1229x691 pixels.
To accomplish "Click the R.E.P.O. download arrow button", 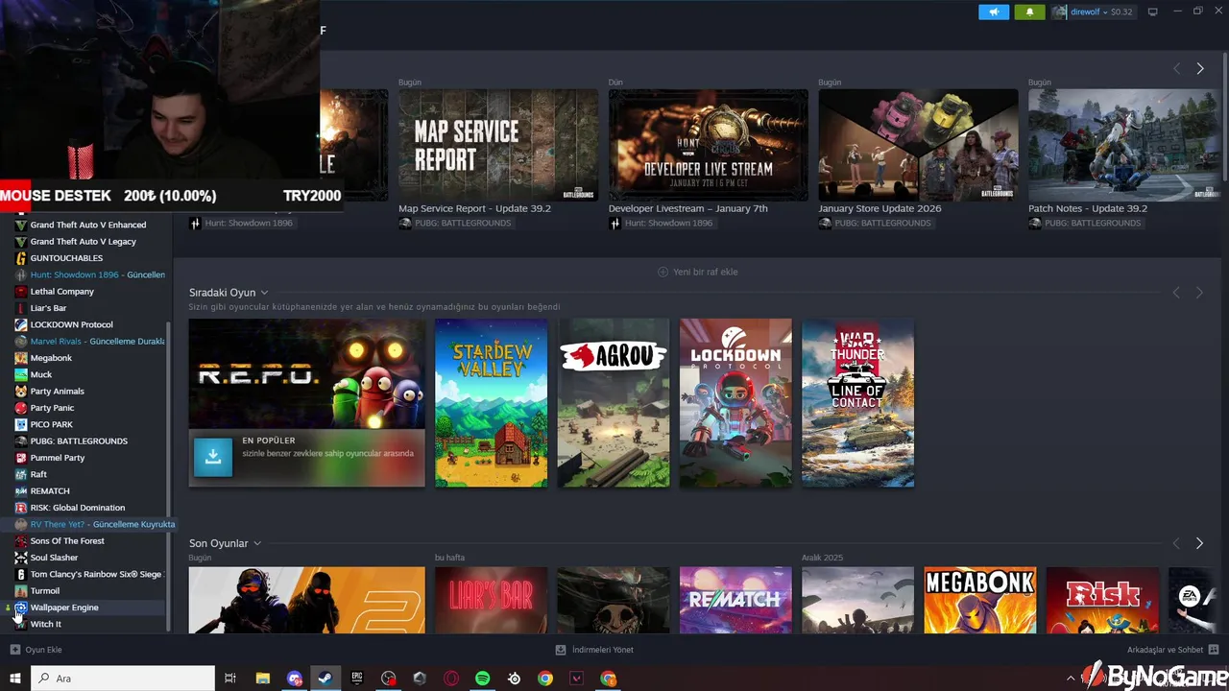I will coord(213,457).
